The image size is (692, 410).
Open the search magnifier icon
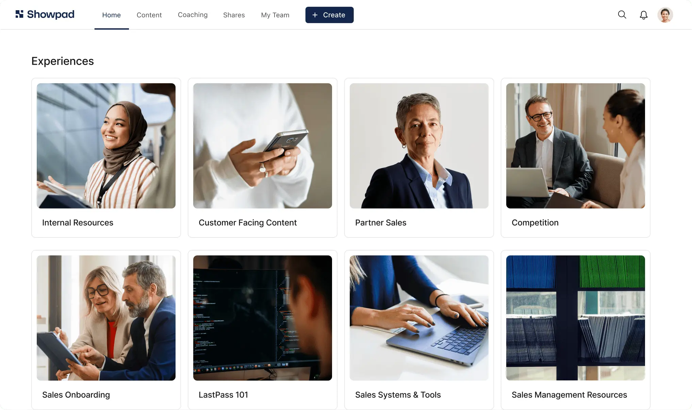[622, 15]
